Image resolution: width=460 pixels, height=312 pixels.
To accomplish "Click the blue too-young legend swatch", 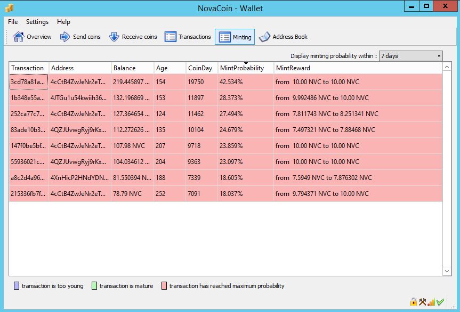I will (17, 285).
